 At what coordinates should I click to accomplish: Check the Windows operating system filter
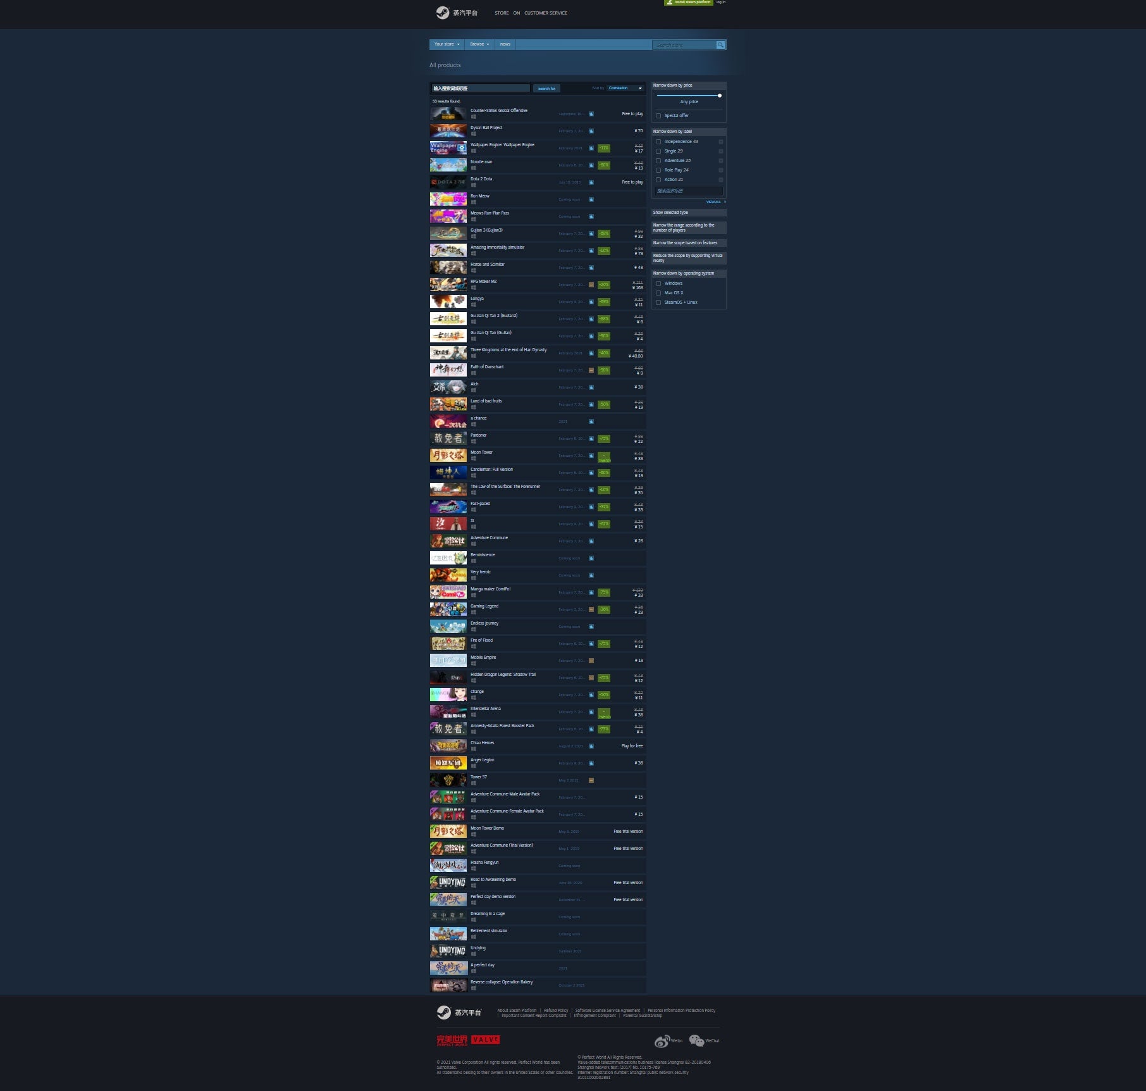pos(658,284)
